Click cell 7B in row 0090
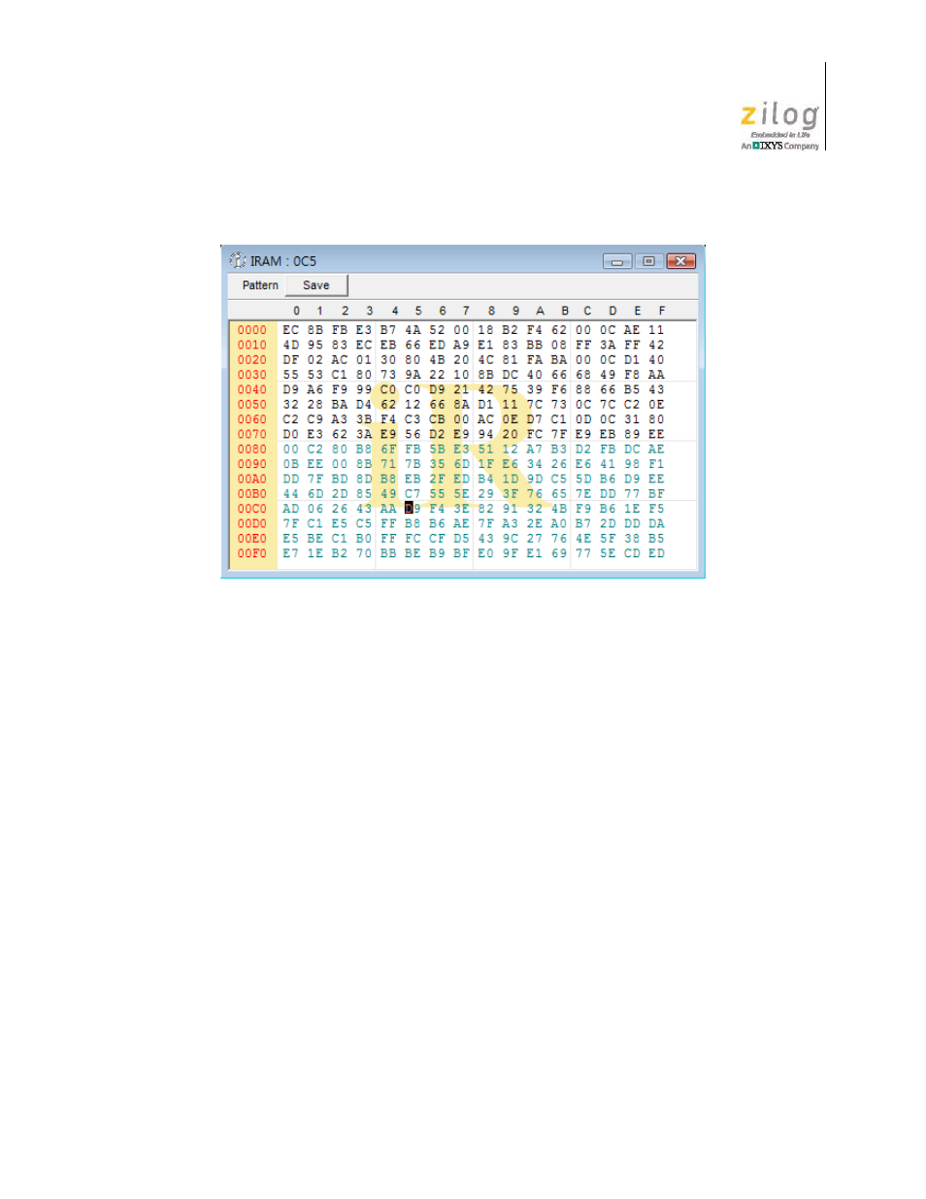Screen dimensions: 926x1199 coord(413,464)
